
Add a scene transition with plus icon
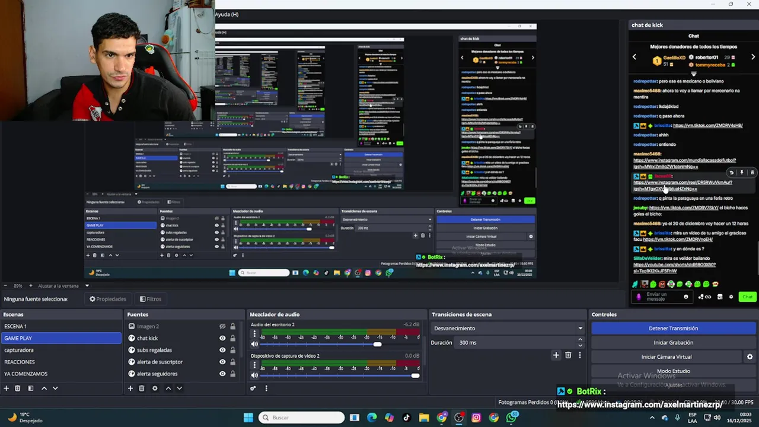pos(556,355)
